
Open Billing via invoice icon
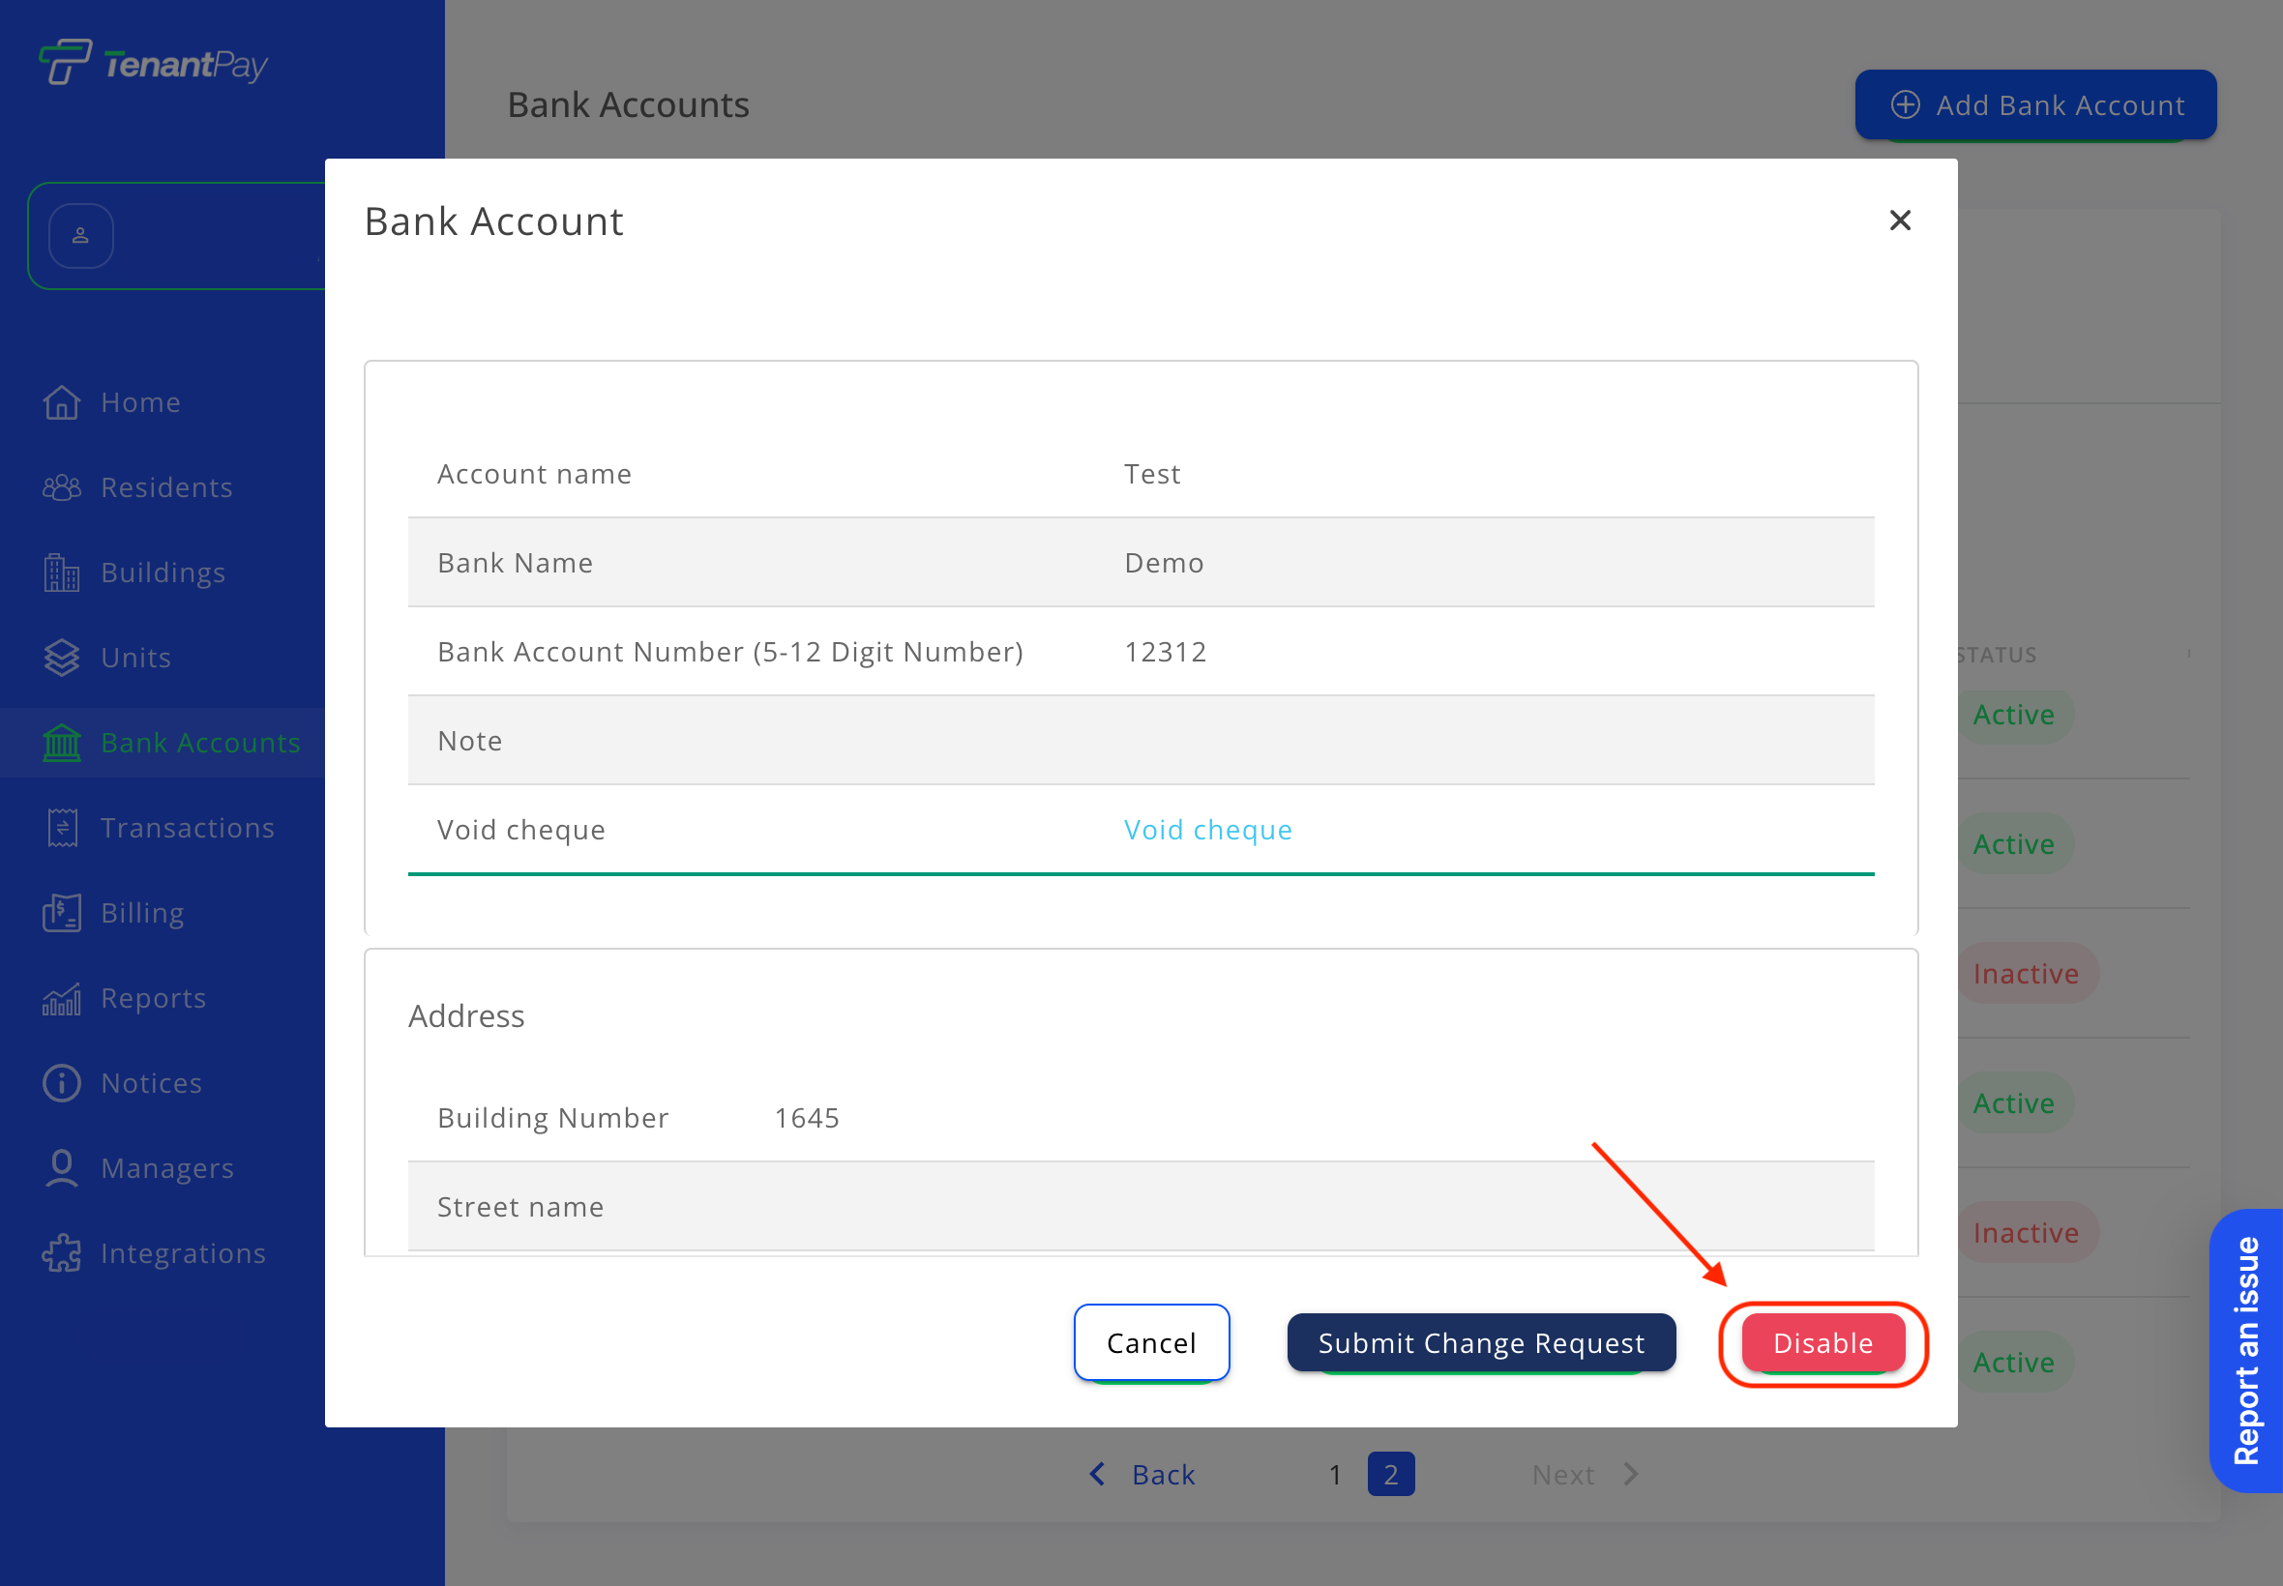coord(62,913)
